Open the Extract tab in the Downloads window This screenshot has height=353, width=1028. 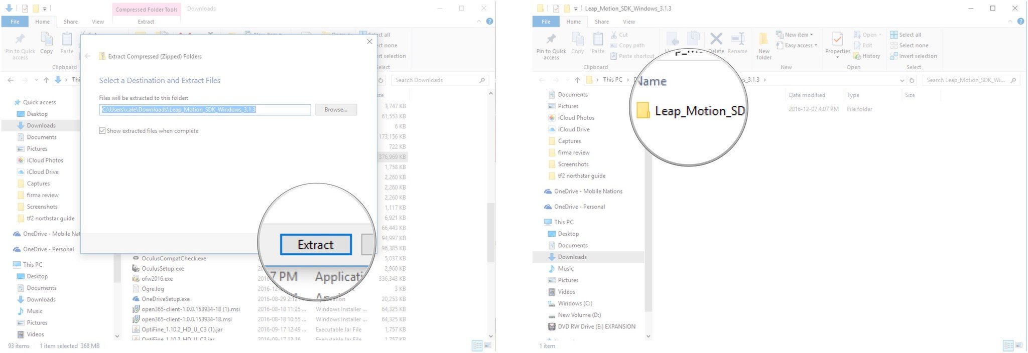(146, 22)
